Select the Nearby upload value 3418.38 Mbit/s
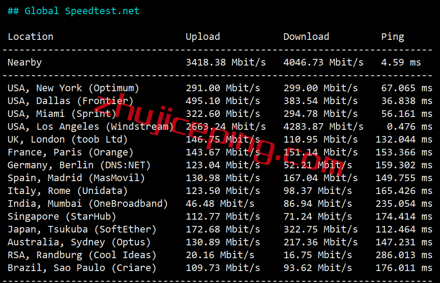Screen dimensions: 440x283 [226, 62]
